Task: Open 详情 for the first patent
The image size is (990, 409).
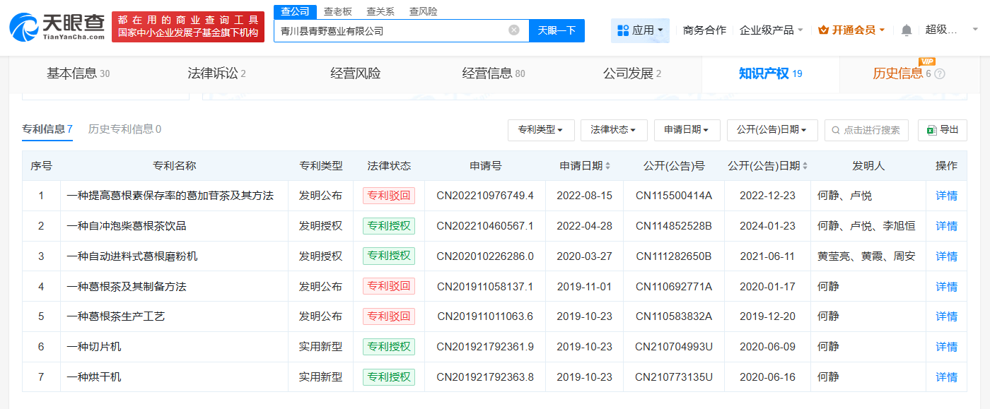Action: tap(946, 195)
